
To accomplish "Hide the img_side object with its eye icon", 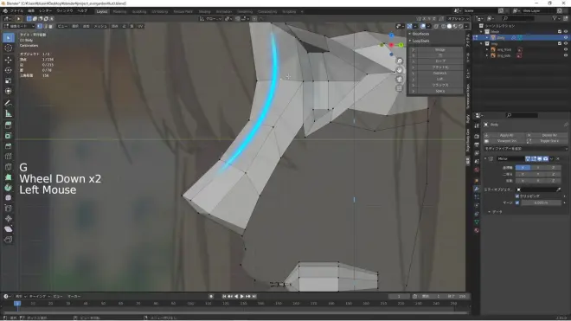I will [x=566, y=55].
